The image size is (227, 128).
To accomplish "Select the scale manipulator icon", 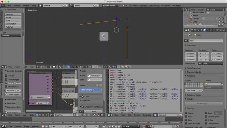I will point(75,67).
